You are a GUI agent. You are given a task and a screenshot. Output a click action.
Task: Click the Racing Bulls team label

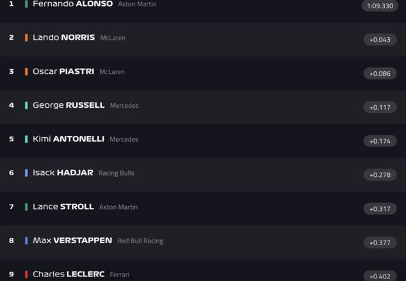coord(116,173)
